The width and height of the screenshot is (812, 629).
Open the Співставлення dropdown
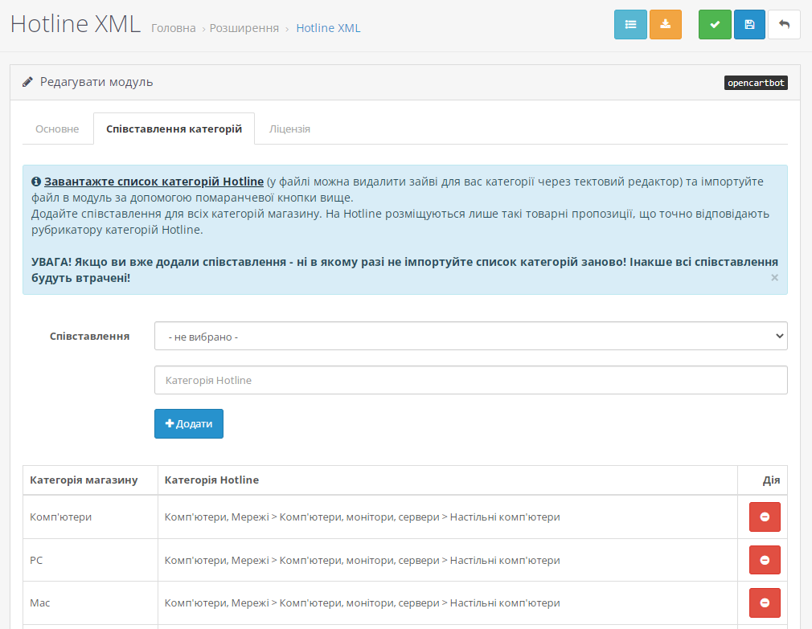pyautogui.click(x=471, y=337)
